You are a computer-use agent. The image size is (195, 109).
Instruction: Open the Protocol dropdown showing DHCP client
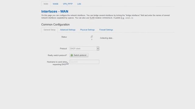point(84,48)
